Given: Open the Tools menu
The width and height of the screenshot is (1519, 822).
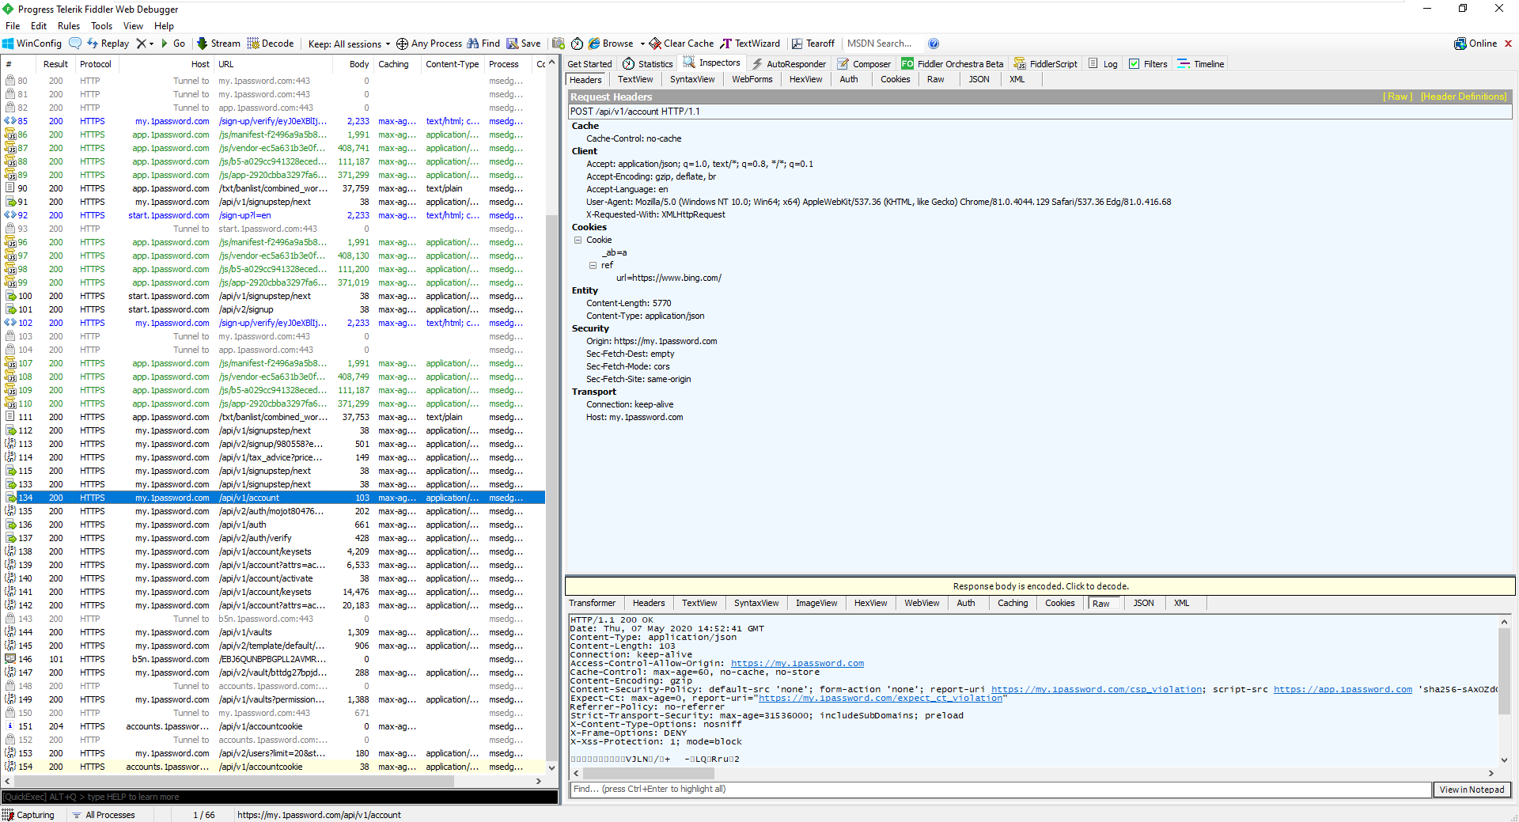Looking at the screenshot, I should pos(101,26).
